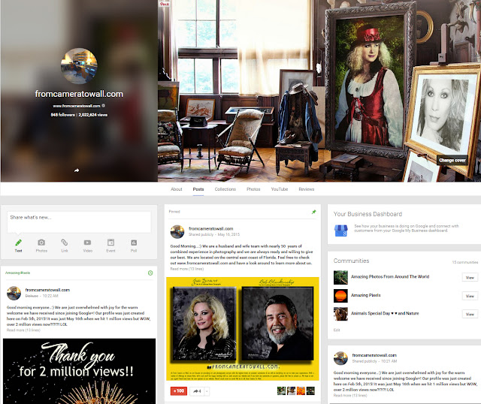Click the Animals Special Day and Nature community name
The image size is (481, 404).
click(385, 313)
